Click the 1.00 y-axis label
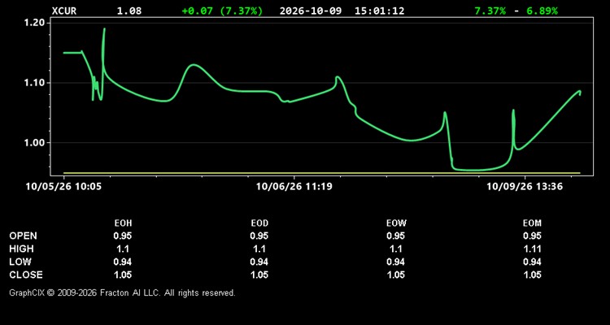 click(x=34, y=143)
